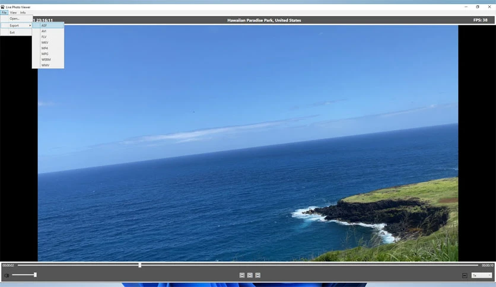
Task: Click the middle center playback control button
Action: coord(250,275)
